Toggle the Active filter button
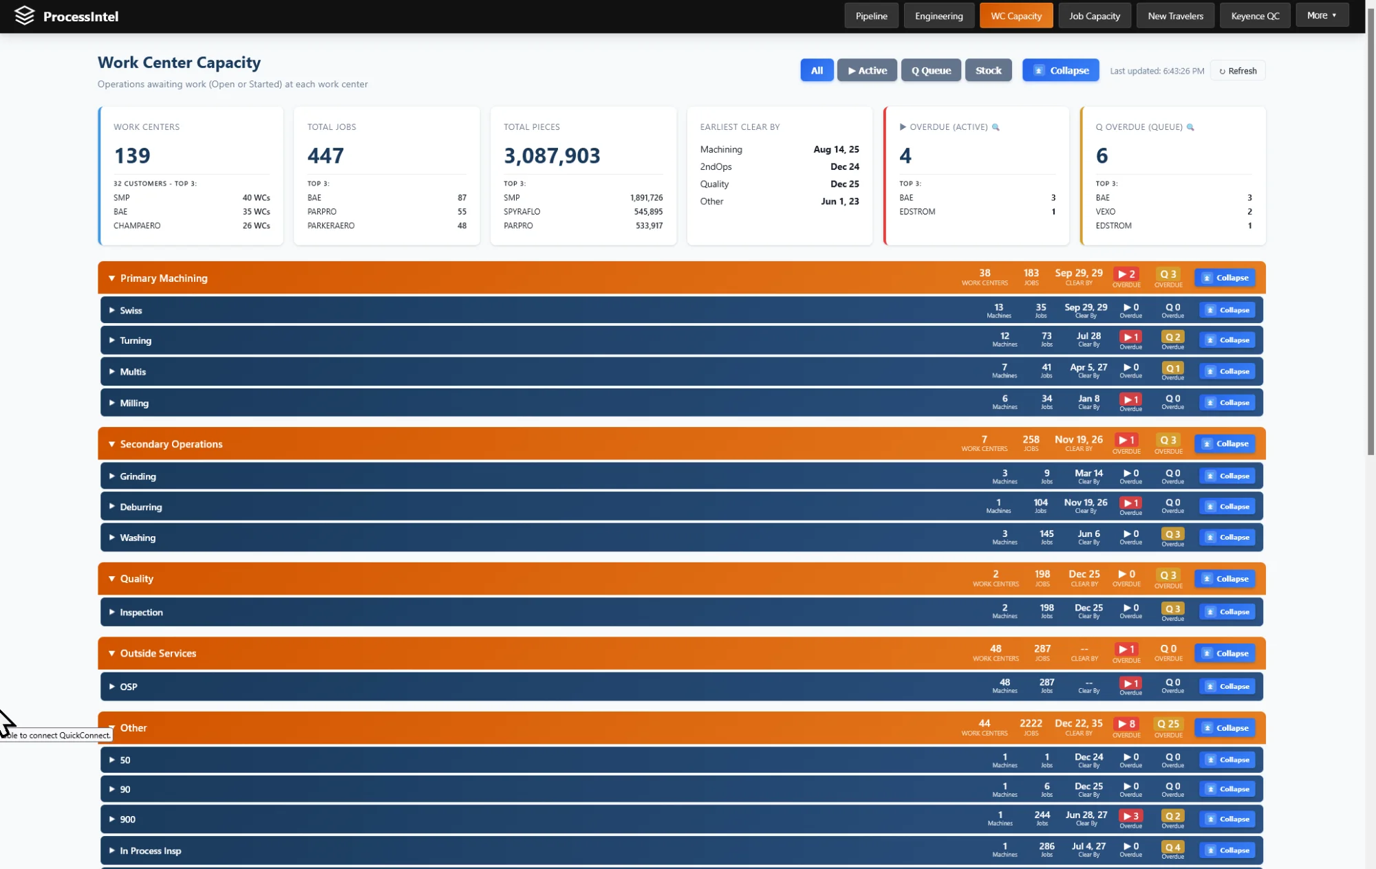This screenshot has width=1376, height=869. 867,70
